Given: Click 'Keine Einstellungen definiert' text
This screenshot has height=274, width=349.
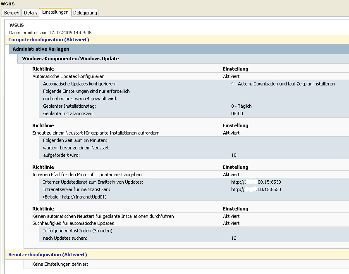Looking at the screenshot, I should [60, 264].
